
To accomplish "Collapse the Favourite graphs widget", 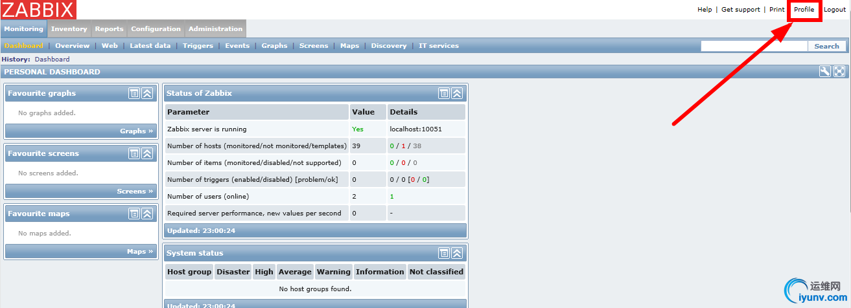I will click(147, 93).
